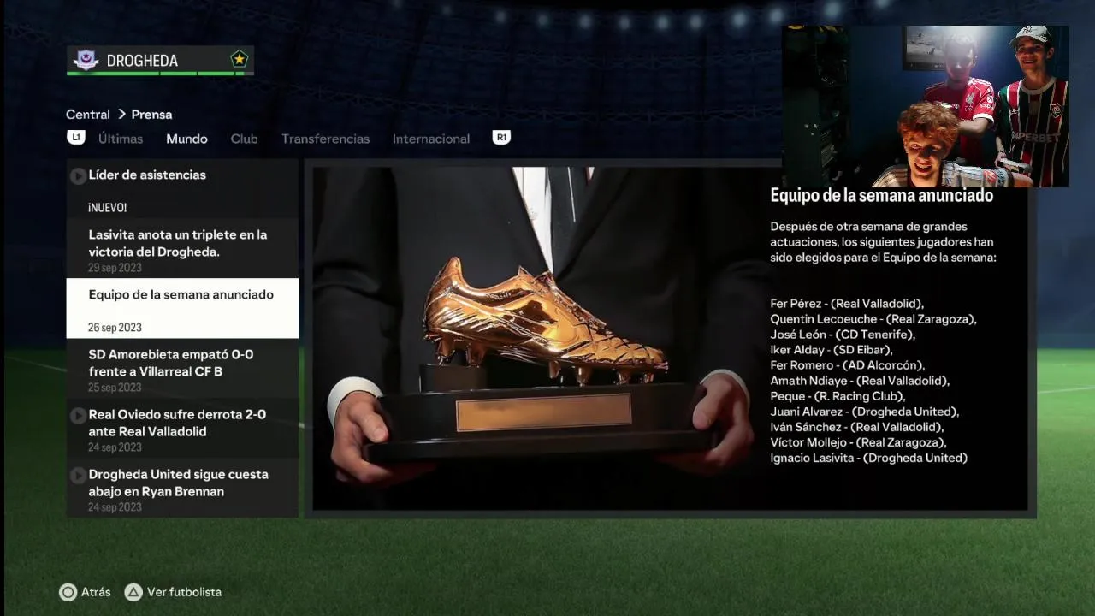Click the circle button Atrás icon

(68, 592)
